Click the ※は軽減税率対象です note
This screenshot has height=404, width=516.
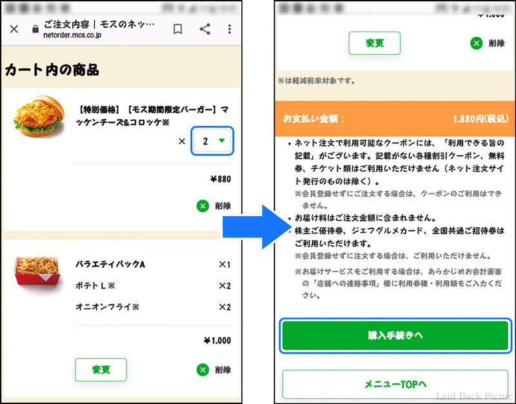click(316, 81)
